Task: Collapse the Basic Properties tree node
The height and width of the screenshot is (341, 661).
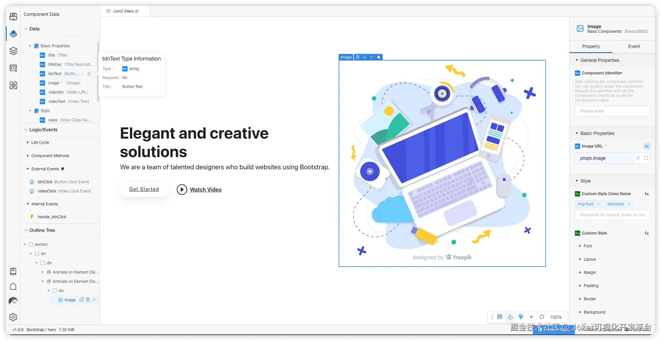Action: click(x=30, y=46)
